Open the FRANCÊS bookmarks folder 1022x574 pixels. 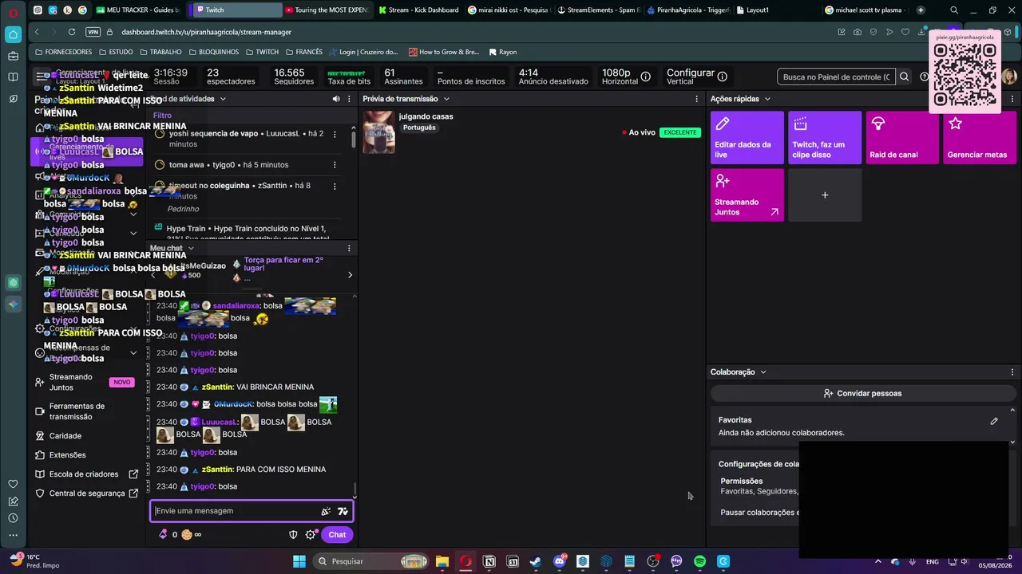[x=303, y=52]
